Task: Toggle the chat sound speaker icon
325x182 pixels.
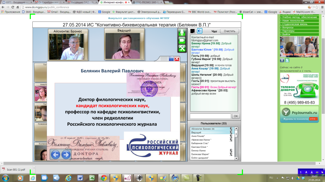Action: [200, 31]
